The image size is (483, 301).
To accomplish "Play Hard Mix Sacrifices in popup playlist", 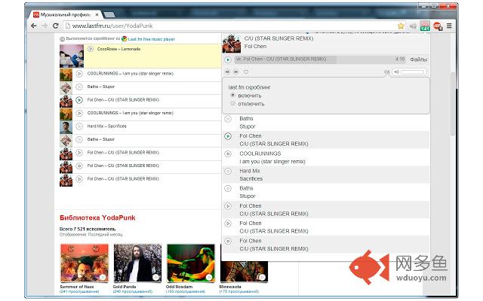I will [x=228, y=171].
